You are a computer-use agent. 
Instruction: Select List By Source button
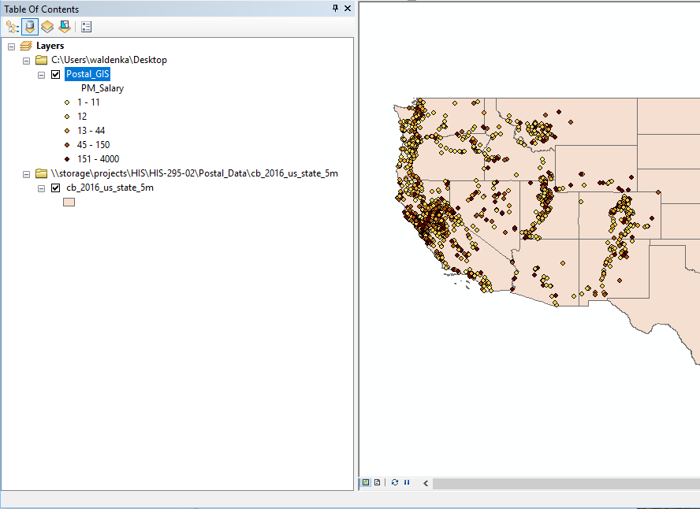click(x=30, y=27)
